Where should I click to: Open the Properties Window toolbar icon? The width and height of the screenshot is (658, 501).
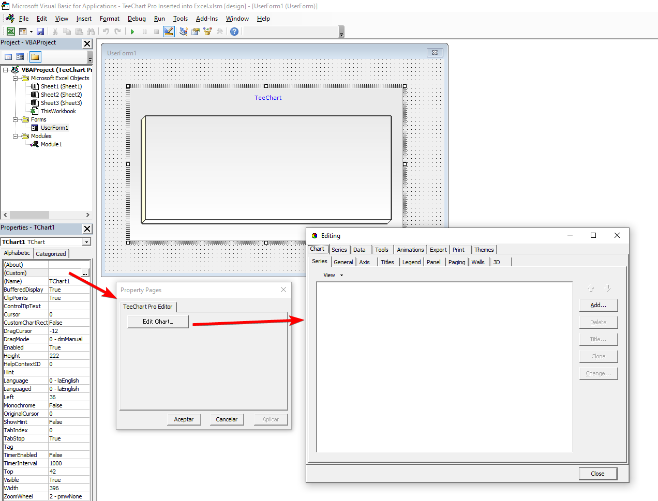click(196, 32)
